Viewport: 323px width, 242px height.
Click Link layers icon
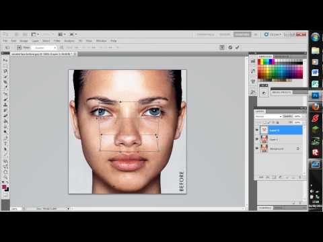tap(261, 177)
